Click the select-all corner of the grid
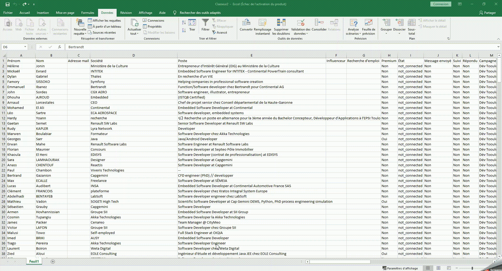 click(4, 55)
